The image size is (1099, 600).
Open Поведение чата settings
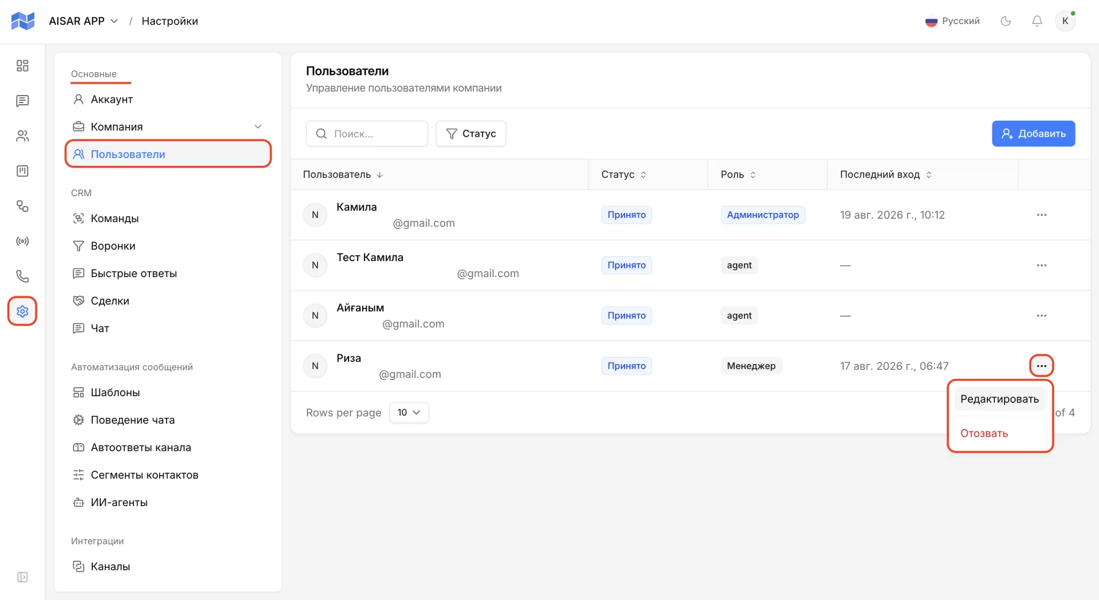pos(168,420)
